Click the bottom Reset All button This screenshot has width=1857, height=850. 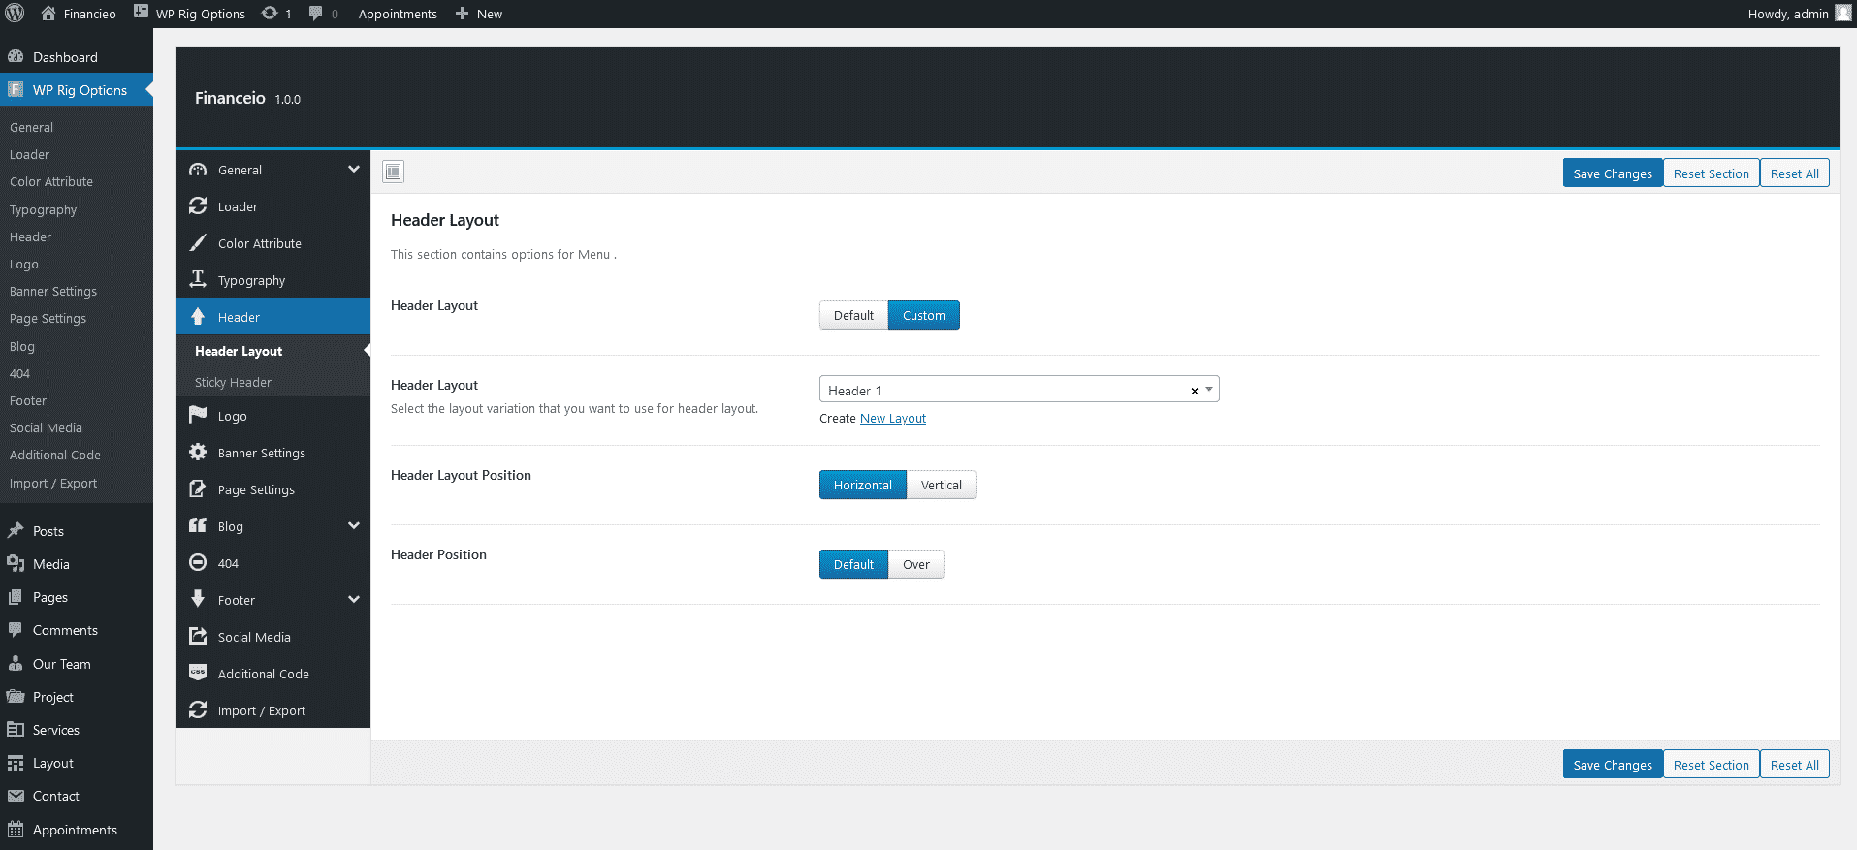pos(1795,765)
